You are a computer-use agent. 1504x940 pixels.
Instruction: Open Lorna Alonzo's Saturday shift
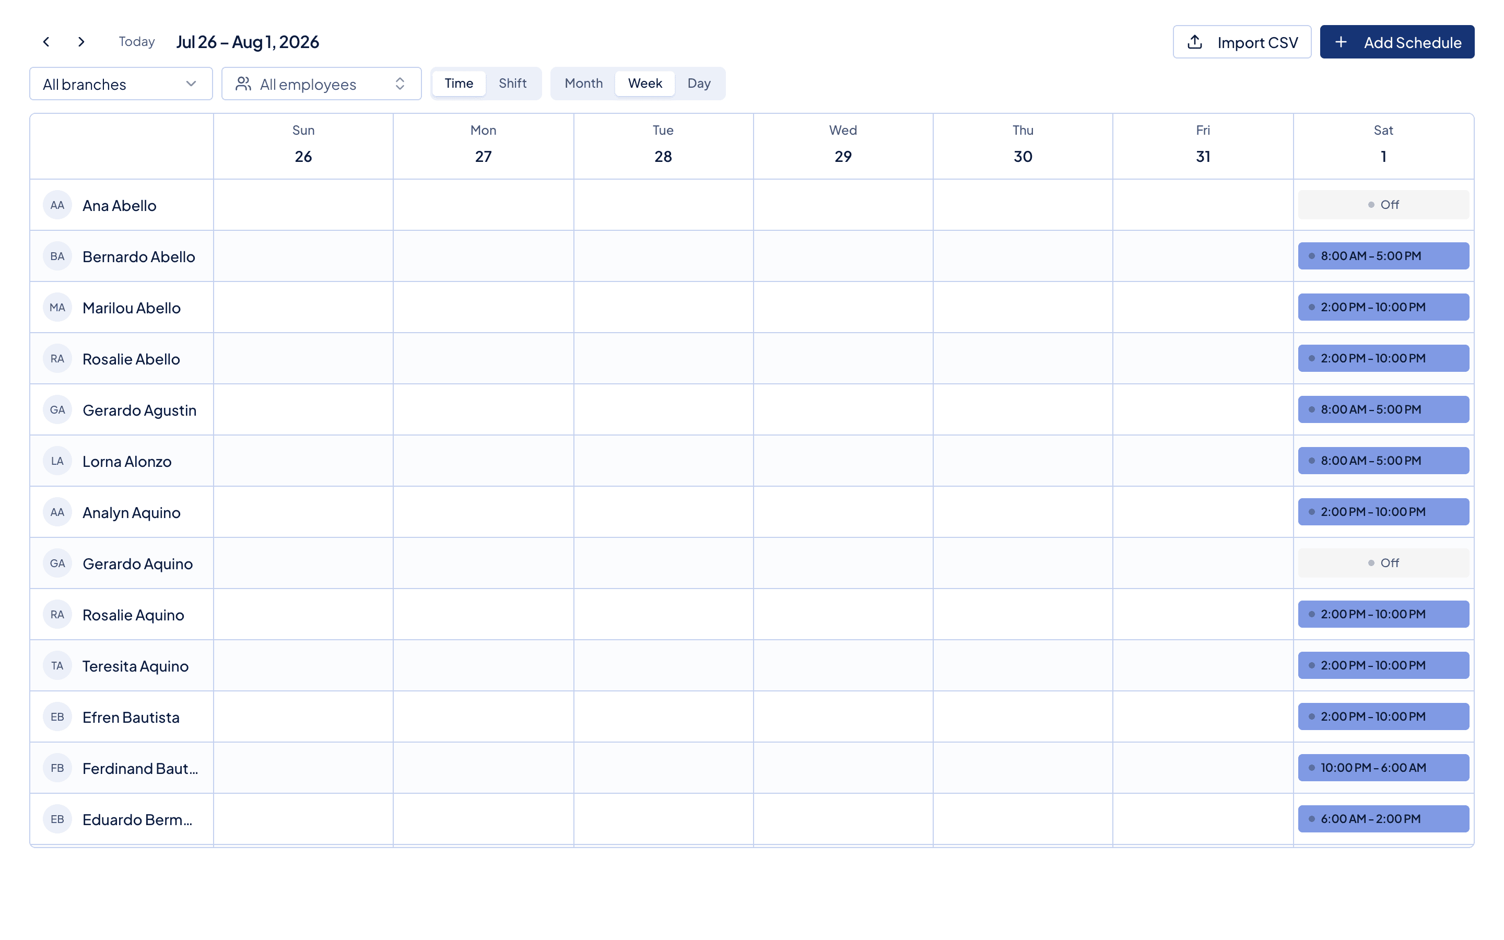(x=1383, y=461)
